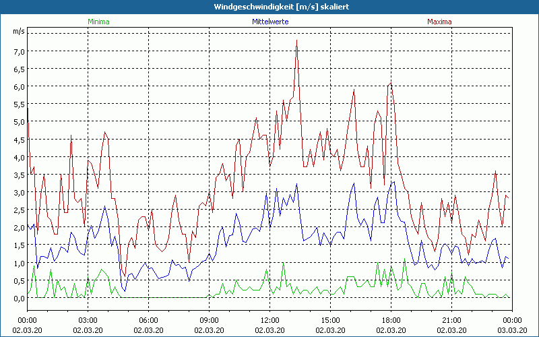Click the 7,0 y-axis value
This screenshot has width=539, height=337.
(20, 52)
